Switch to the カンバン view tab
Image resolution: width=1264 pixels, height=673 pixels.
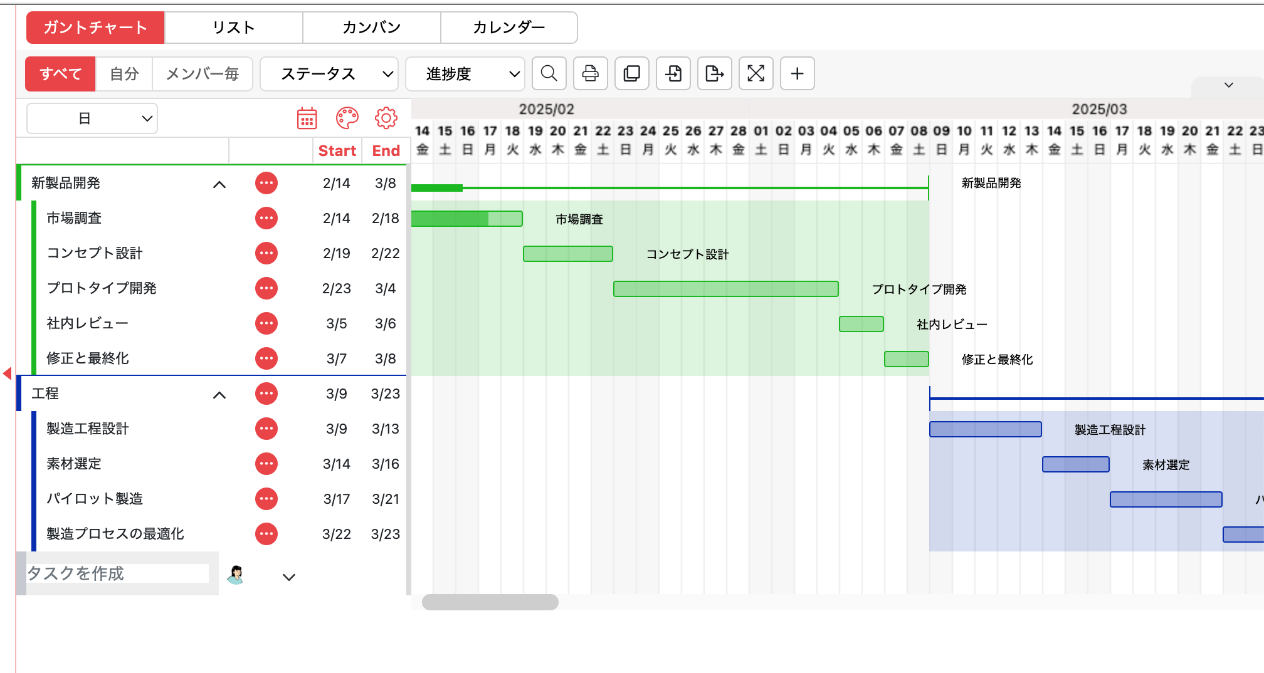pos(371,27)
